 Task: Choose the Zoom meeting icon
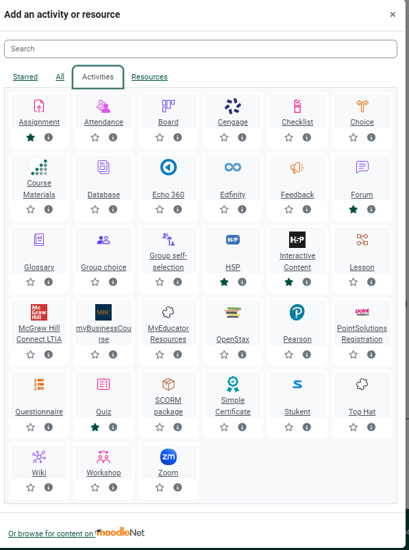click(169, 457)
